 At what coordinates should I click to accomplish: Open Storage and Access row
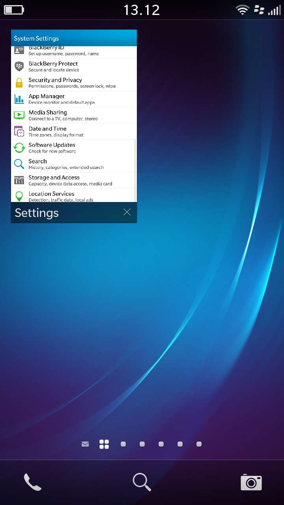click(x=74, y=180)
